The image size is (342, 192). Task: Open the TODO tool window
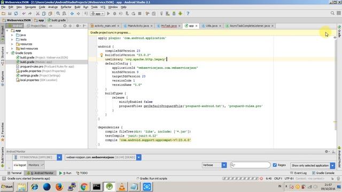pos(82,173)
